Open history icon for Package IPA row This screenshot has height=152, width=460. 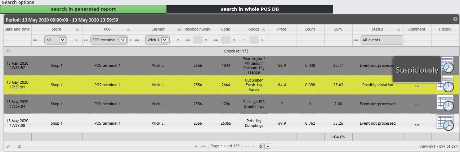[445, 104]
